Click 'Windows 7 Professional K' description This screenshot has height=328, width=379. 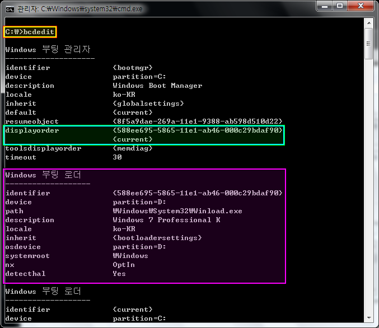[166, 220]
